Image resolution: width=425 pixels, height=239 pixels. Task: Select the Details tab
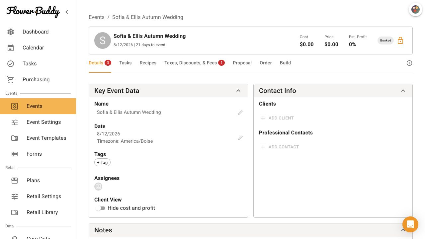coord(100,63)
